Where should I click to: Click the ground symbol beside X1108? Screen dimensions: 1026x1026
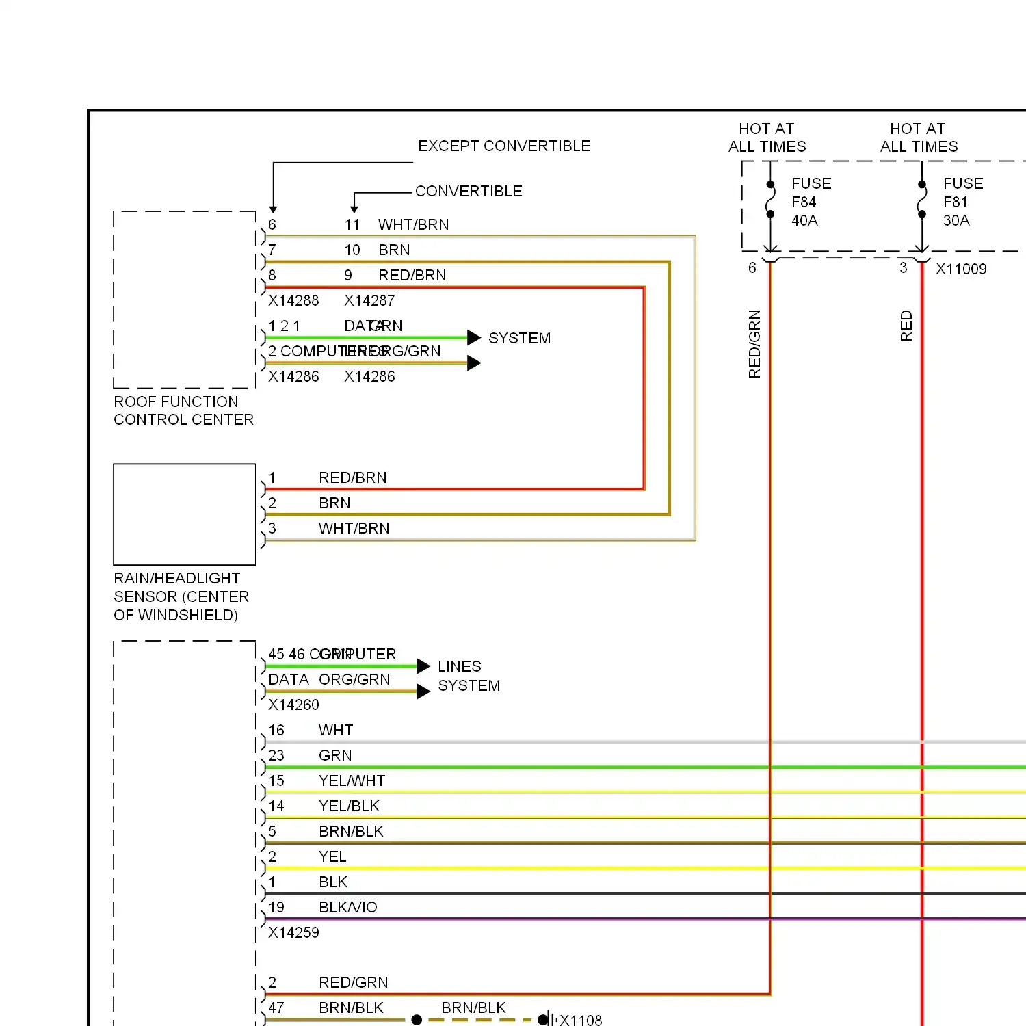coord(547,1020)
